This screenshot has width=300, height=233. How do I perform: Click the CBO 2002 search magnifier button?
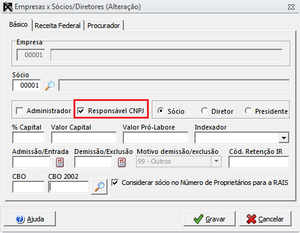click(99, 187)
